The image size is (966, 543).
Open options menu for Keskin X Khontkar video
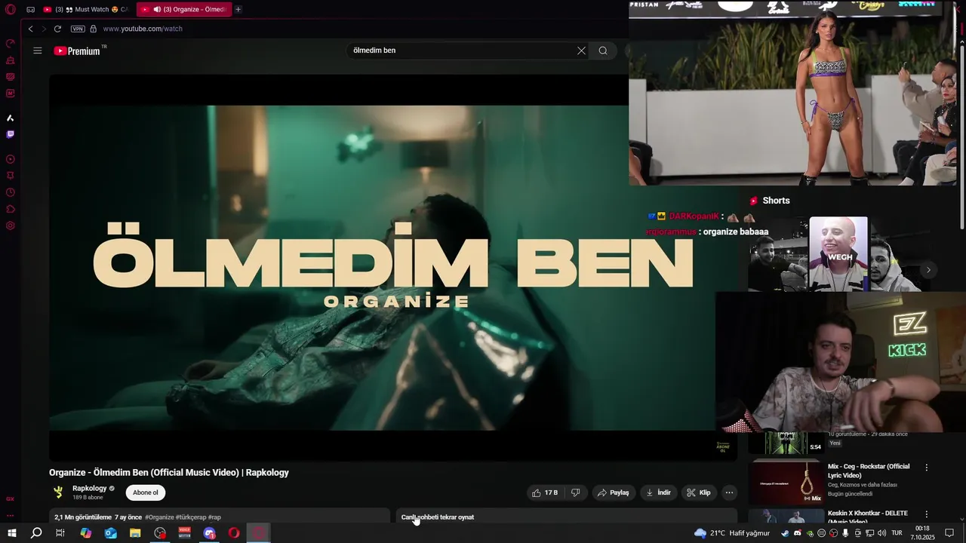[927, 514]
